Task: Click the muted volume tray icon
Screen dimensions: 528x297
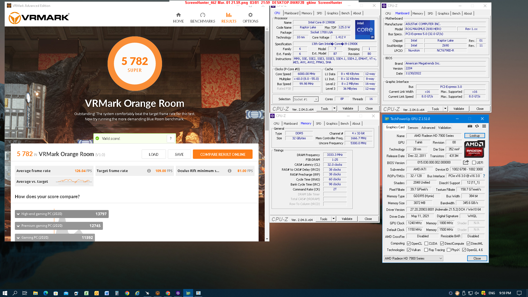Action: [x=477, y=293]
